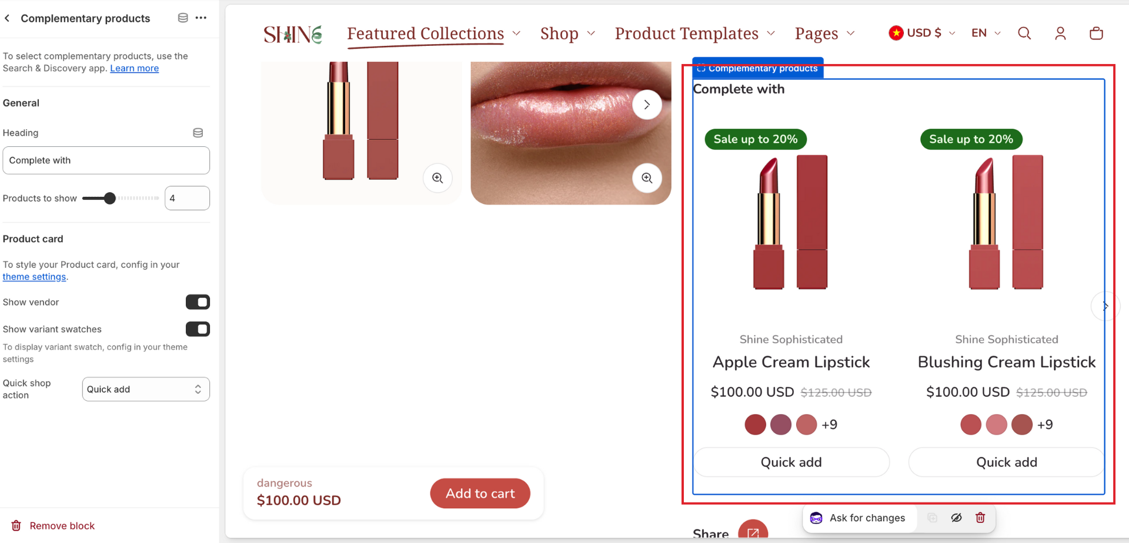Open the three-dot more options menu

[201, 18]
